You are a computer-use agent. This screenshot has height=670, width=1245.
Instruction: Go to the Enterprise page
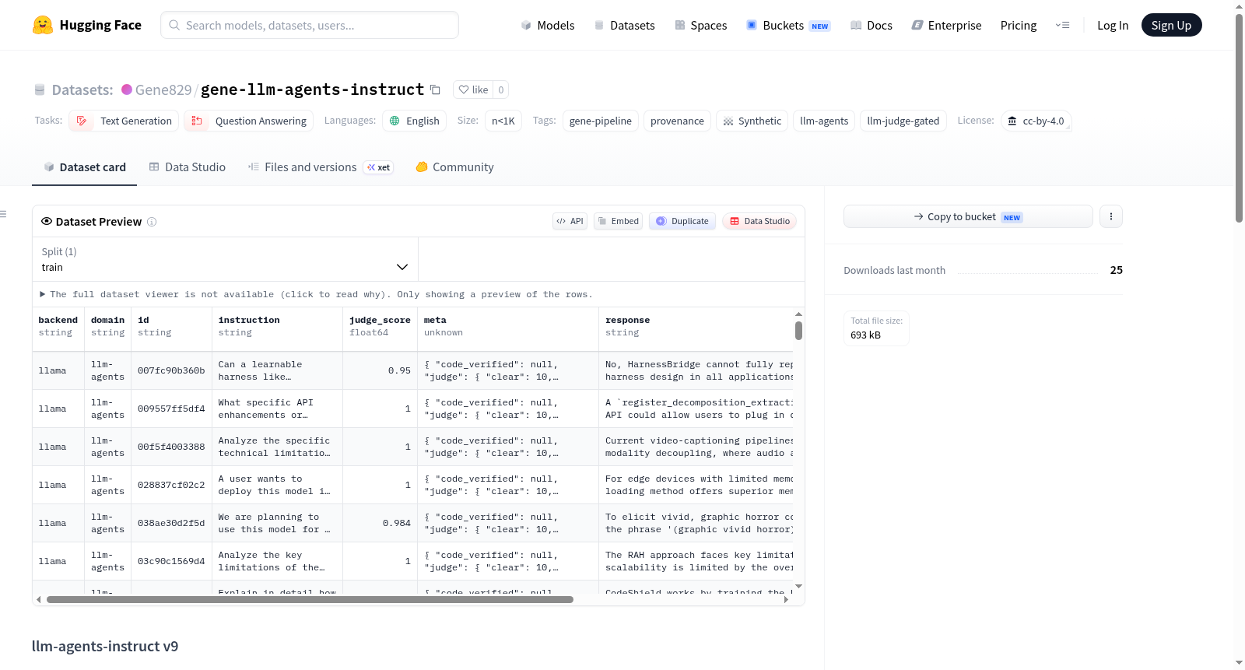tap(946, 25)
